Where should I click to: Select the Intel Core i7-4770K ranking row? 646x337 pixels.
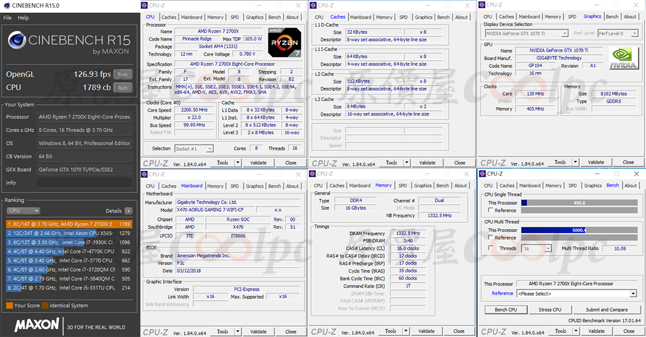(69, 251)
